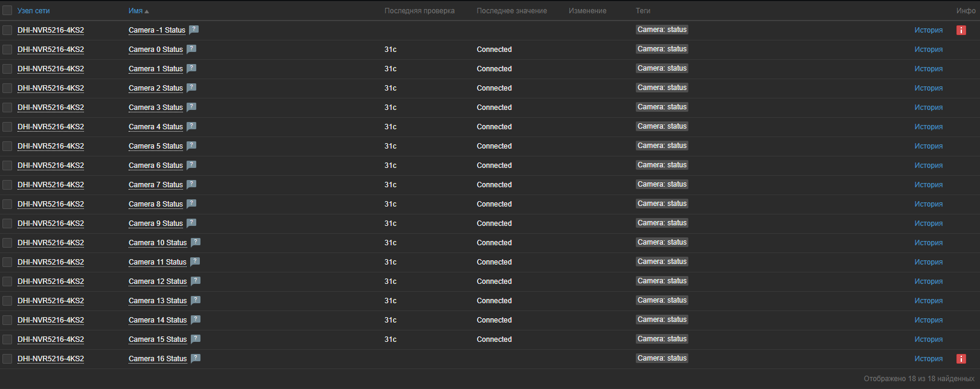The image size is (980, 389).
Task: Open the История link for Camera 9 Status
Action: tap(928, 223)
